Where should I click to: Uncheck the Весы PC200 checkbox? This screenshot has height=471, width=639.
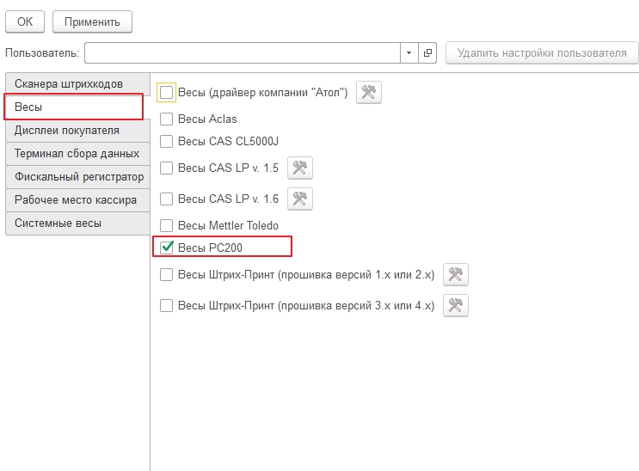[x=167, y=248]
